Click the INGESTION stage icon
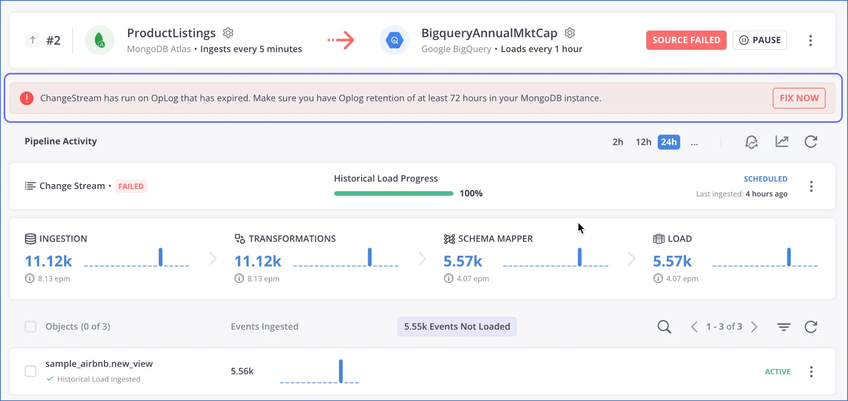 [x=30, y=239]
